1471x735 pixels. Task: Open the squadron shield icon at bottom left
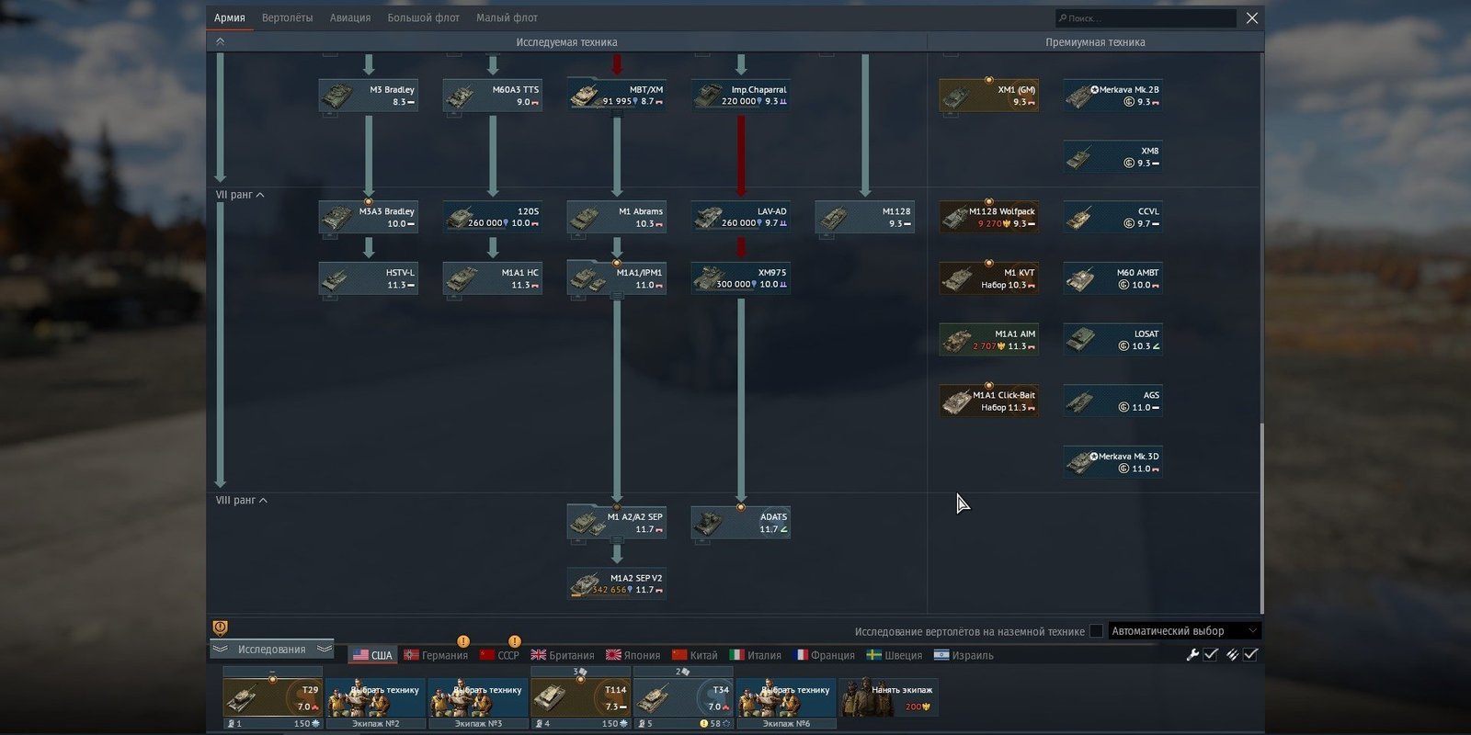click(221, 628)
